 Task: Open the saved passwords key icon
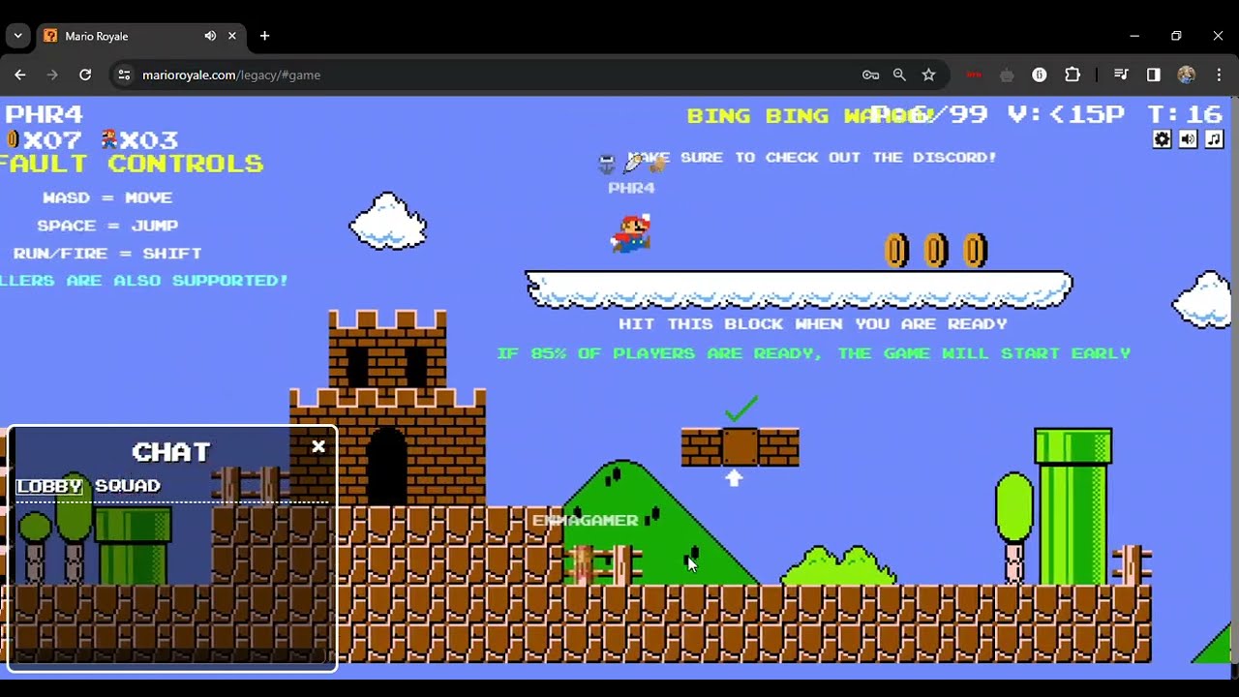[870, 75]
